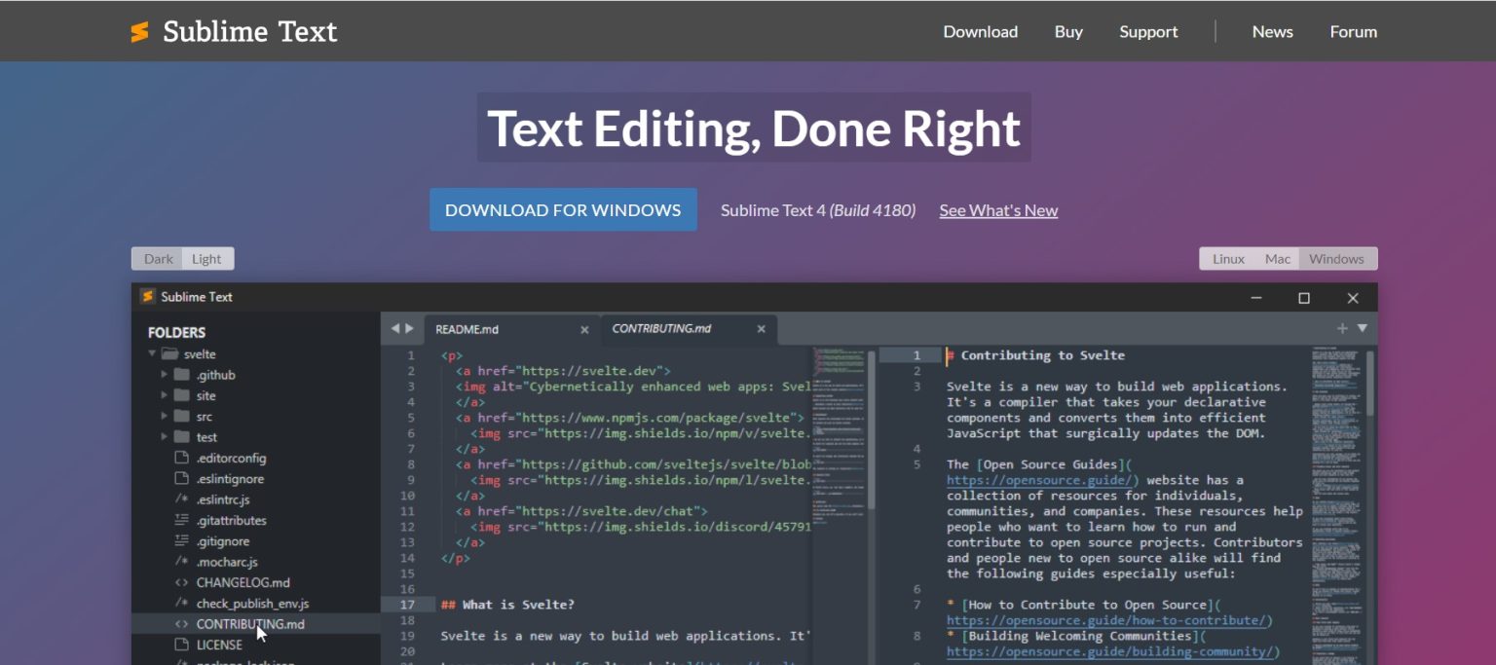This screenshot has height=665, width=1496.
Task: Switch the editor preview to the Light theme
Action: coord(206,258)
